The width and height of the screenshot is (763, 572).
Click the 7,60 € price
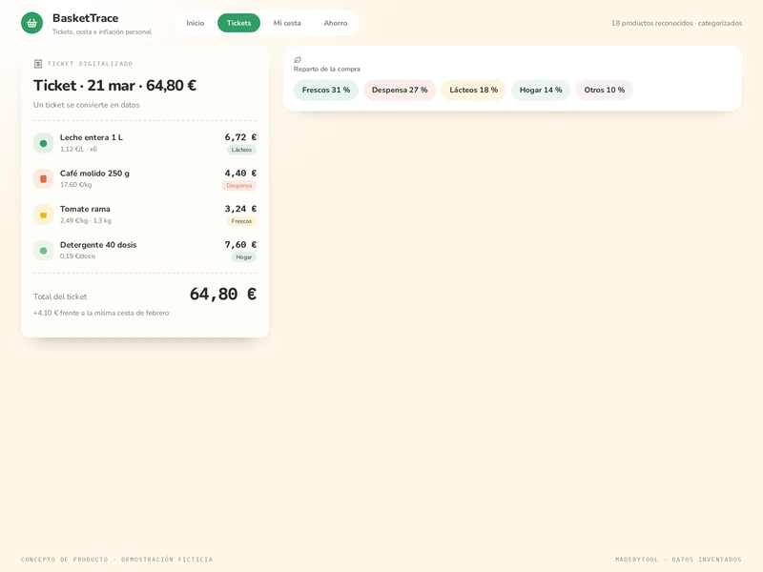click(240, 245)
